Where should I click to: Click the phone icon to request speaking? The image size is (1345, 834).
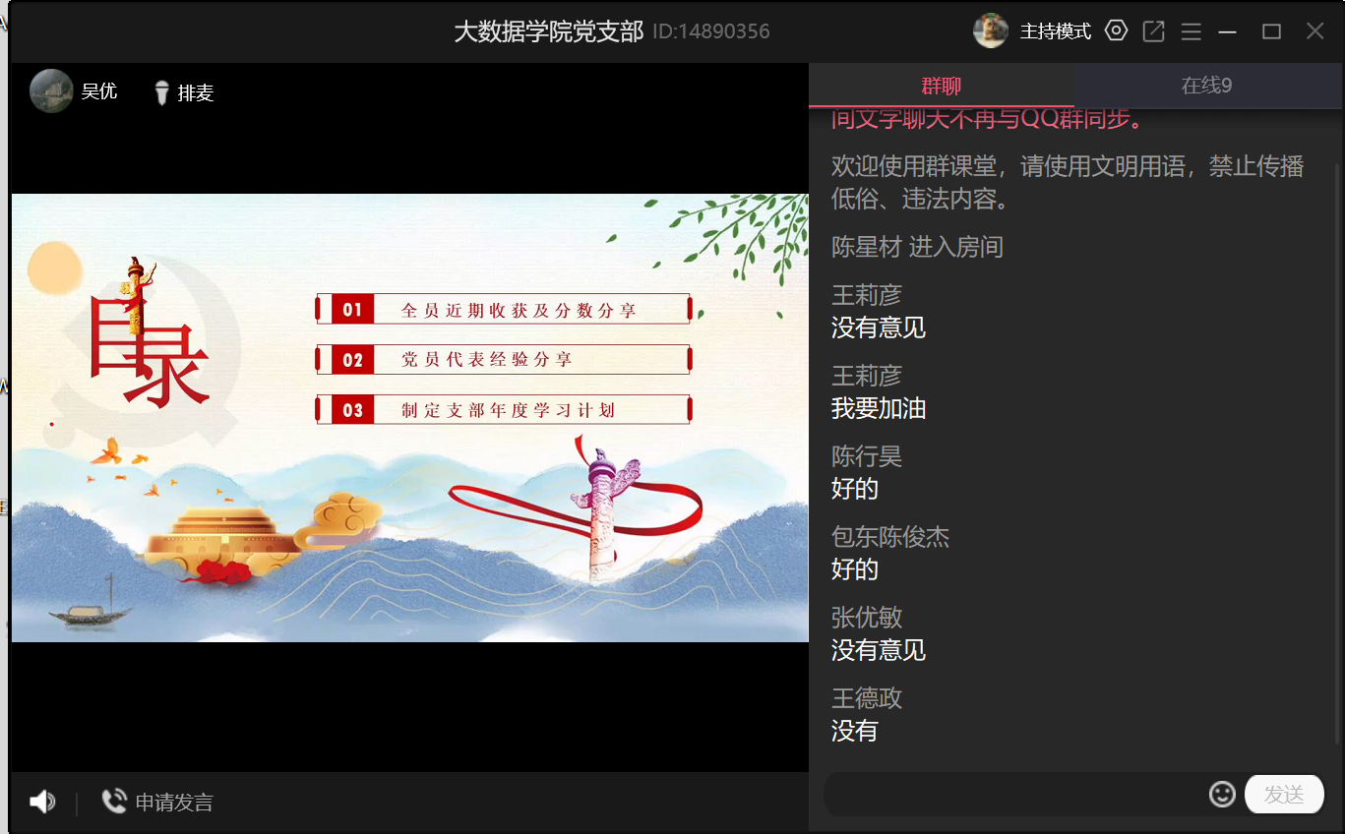point(114,802)
